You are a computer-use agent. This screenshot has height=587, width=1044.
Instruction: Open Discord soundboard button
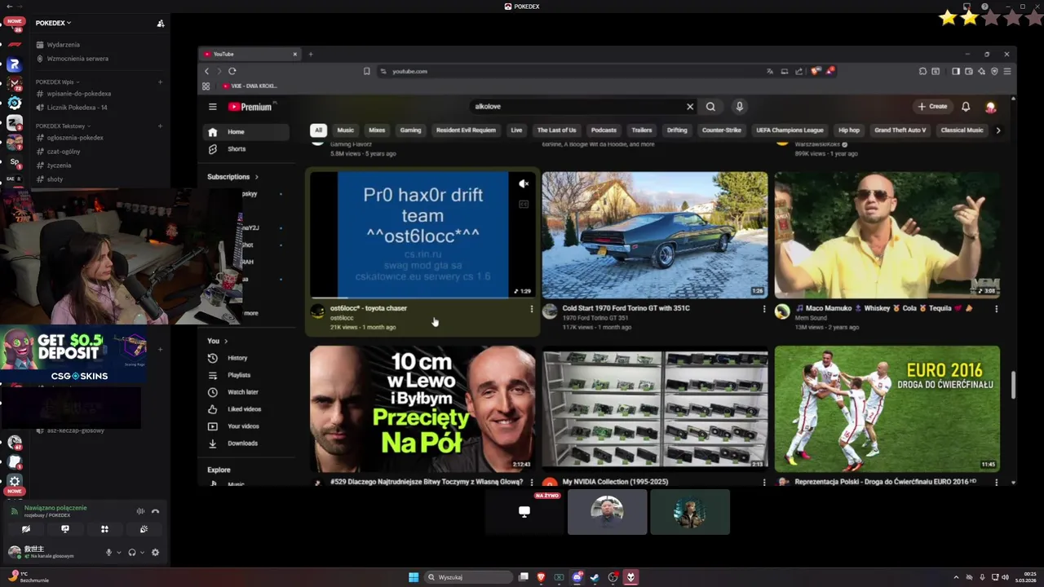coord(144,529)
